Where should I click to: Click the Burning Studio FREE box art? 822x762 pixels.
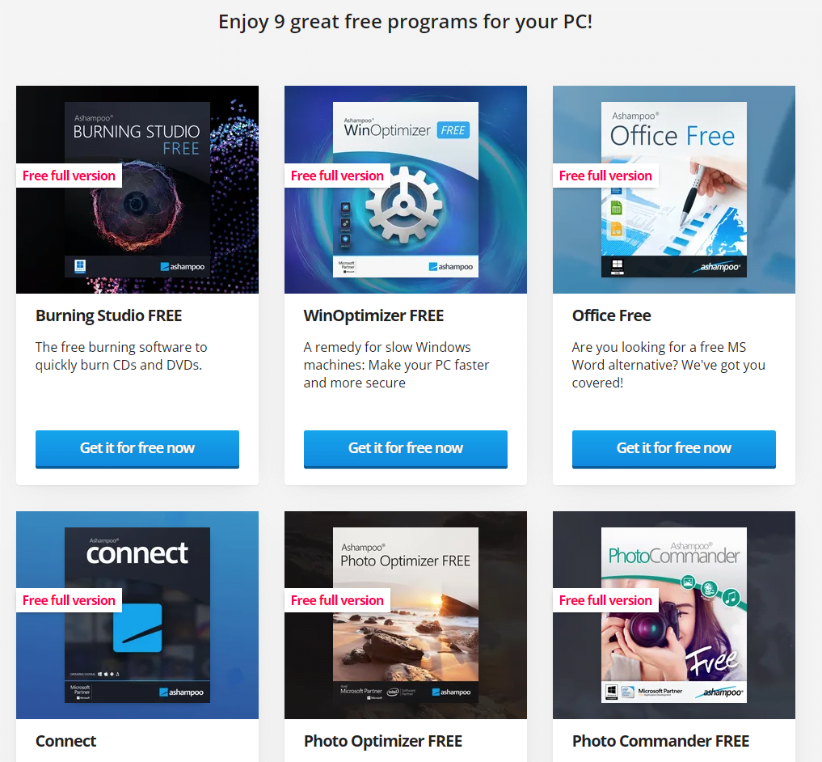pyautogui.click(x=137, y=189)
